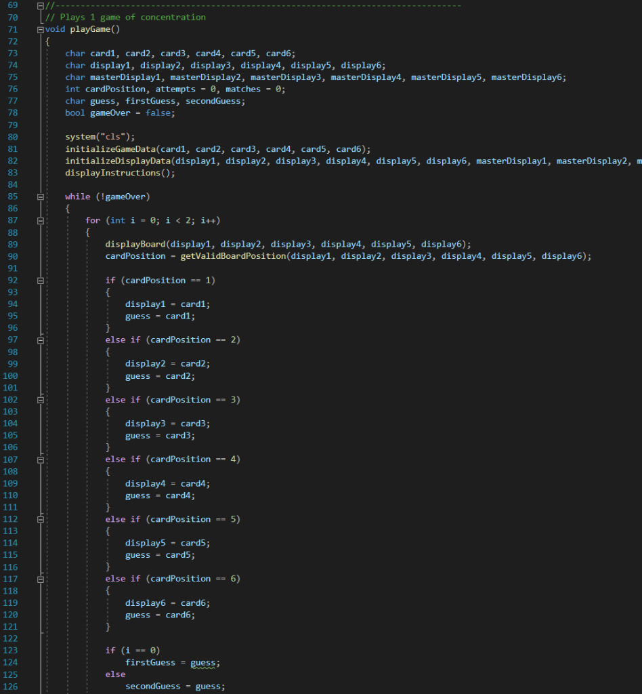
Task: Click the "display5 = card5;" statement
Action: pos(167,543)
